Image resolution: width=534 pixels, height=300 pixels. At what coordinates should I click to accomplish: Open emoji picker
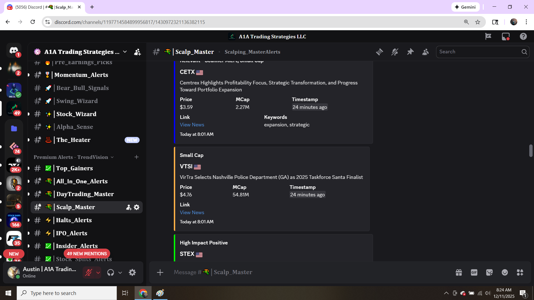click(x=505, y=272)
